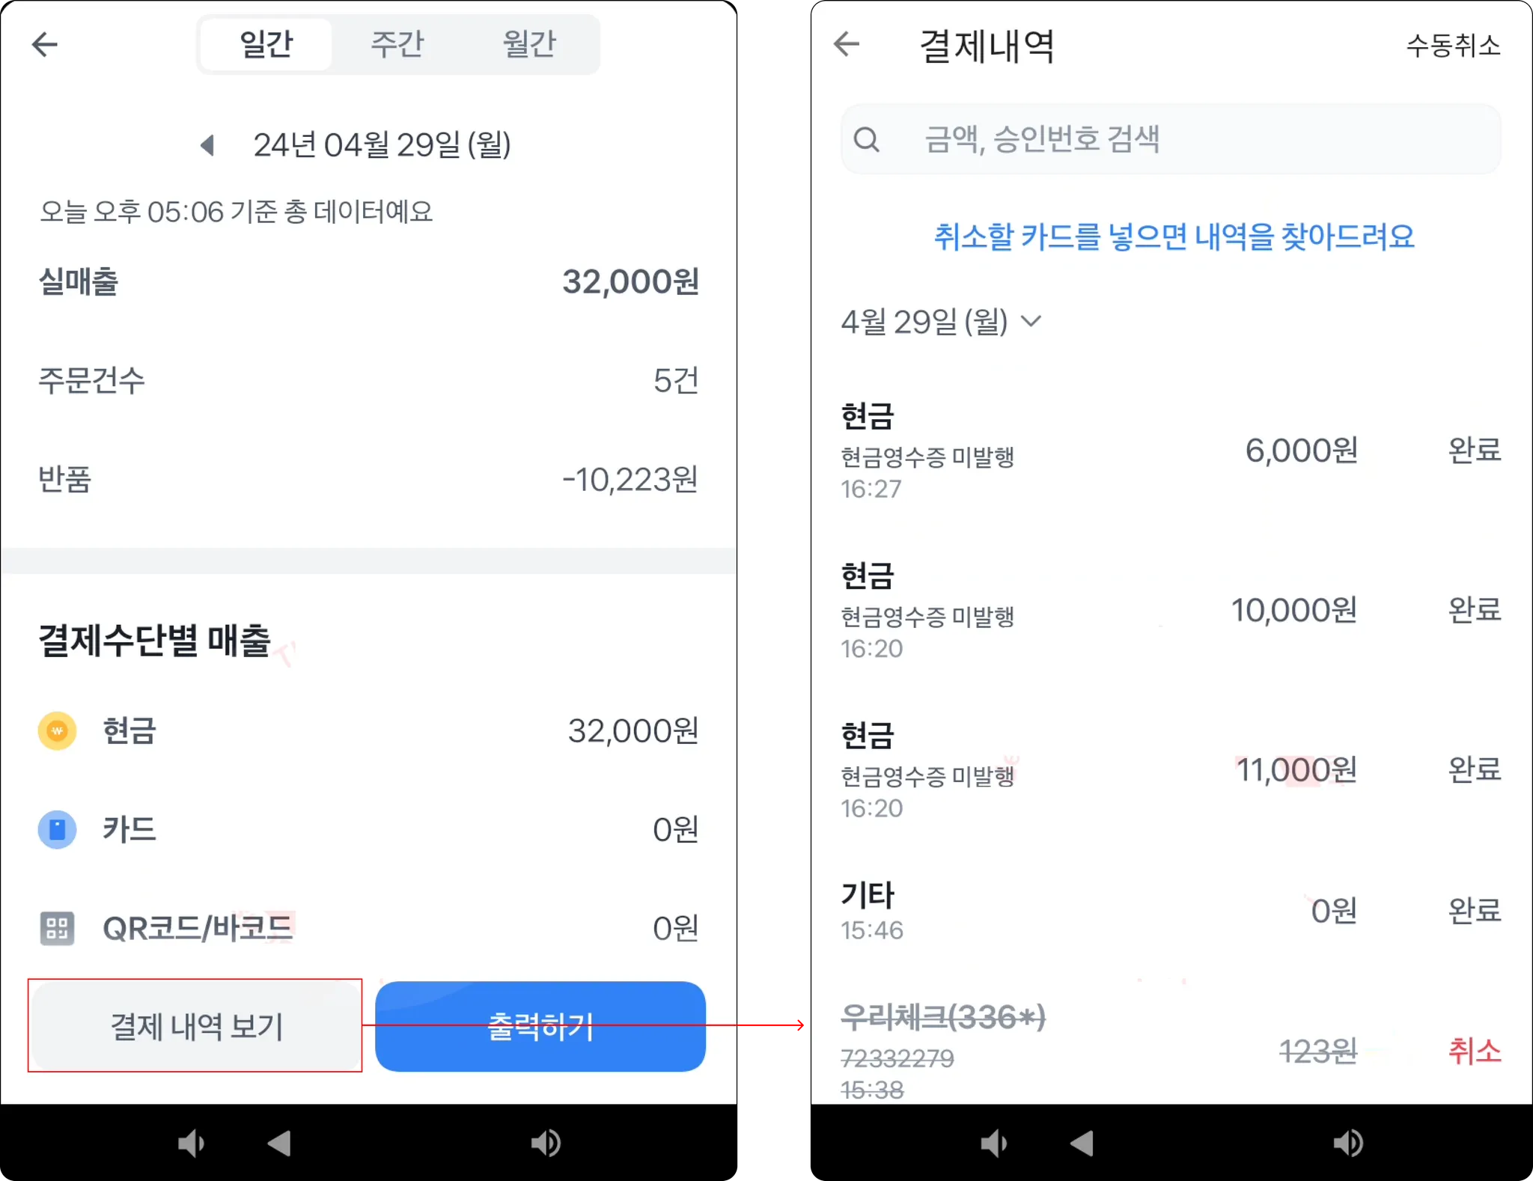Screen dimensions: 1533x1181
Task: Switch to the 일간 tab
Action: [x=266, y=44]
